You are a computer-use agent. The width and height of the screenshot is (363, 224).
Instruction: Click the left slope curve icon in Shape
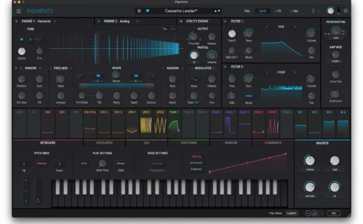pos(81,76)
